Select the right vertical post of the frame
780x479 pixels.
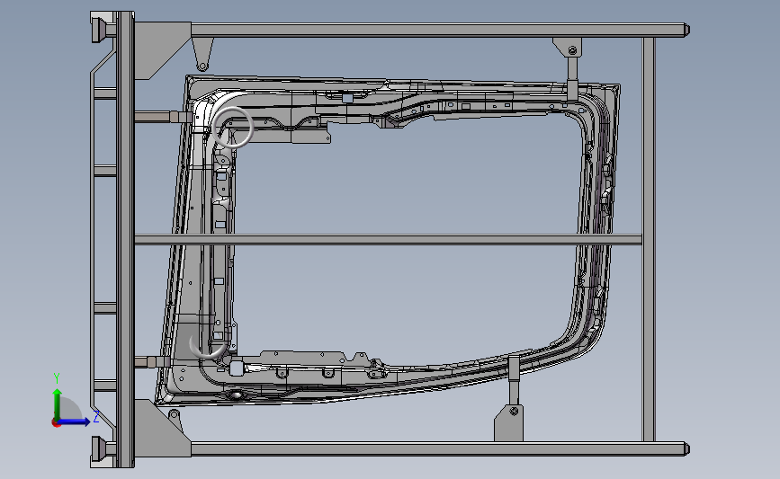pyautogui.click(x=648, y=239)
